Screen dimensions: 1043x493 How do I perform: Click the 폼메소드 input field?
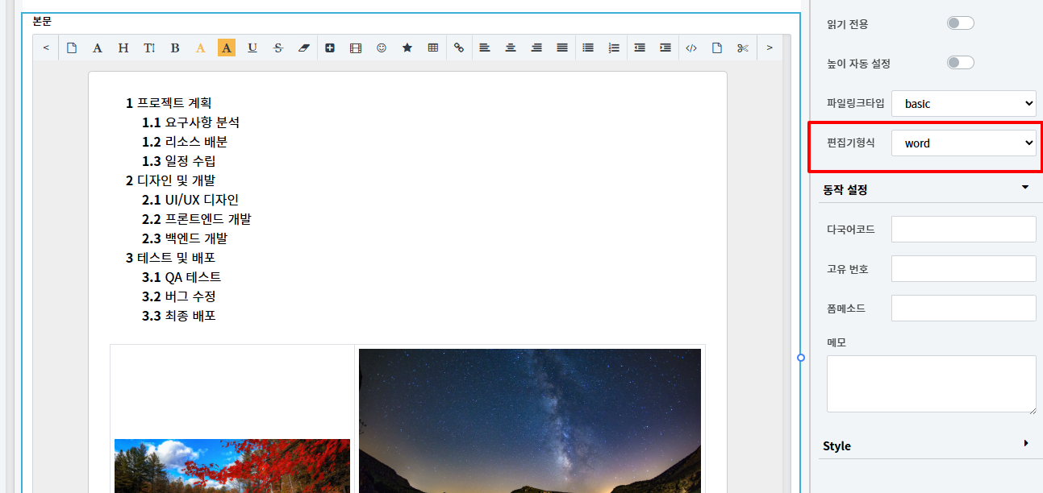(964, 308)
